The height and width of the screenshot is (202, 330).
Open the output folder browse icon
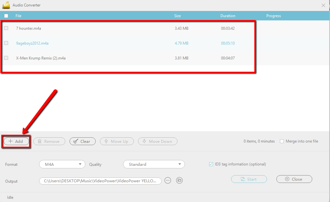pos(179,181)
